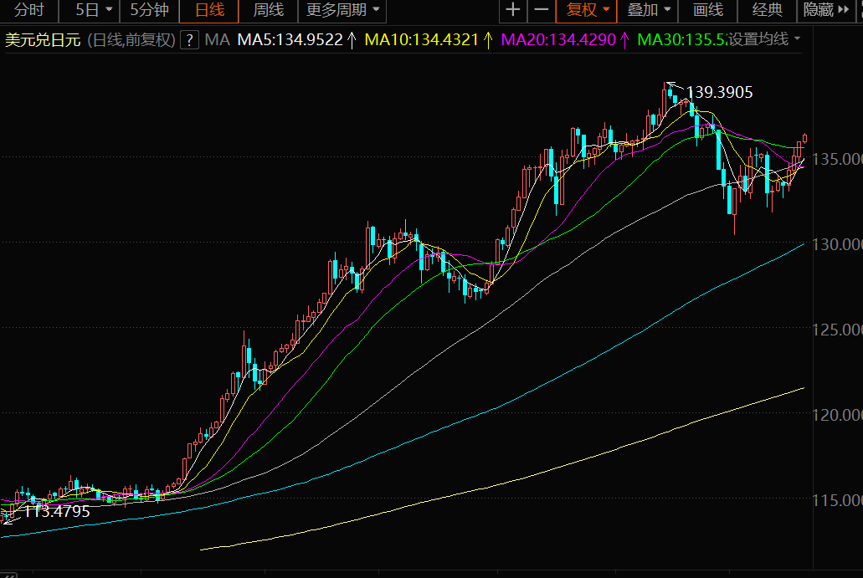863x578 pixels.
Task: Click the 115.000 price axis label
Action: (838, 500)
